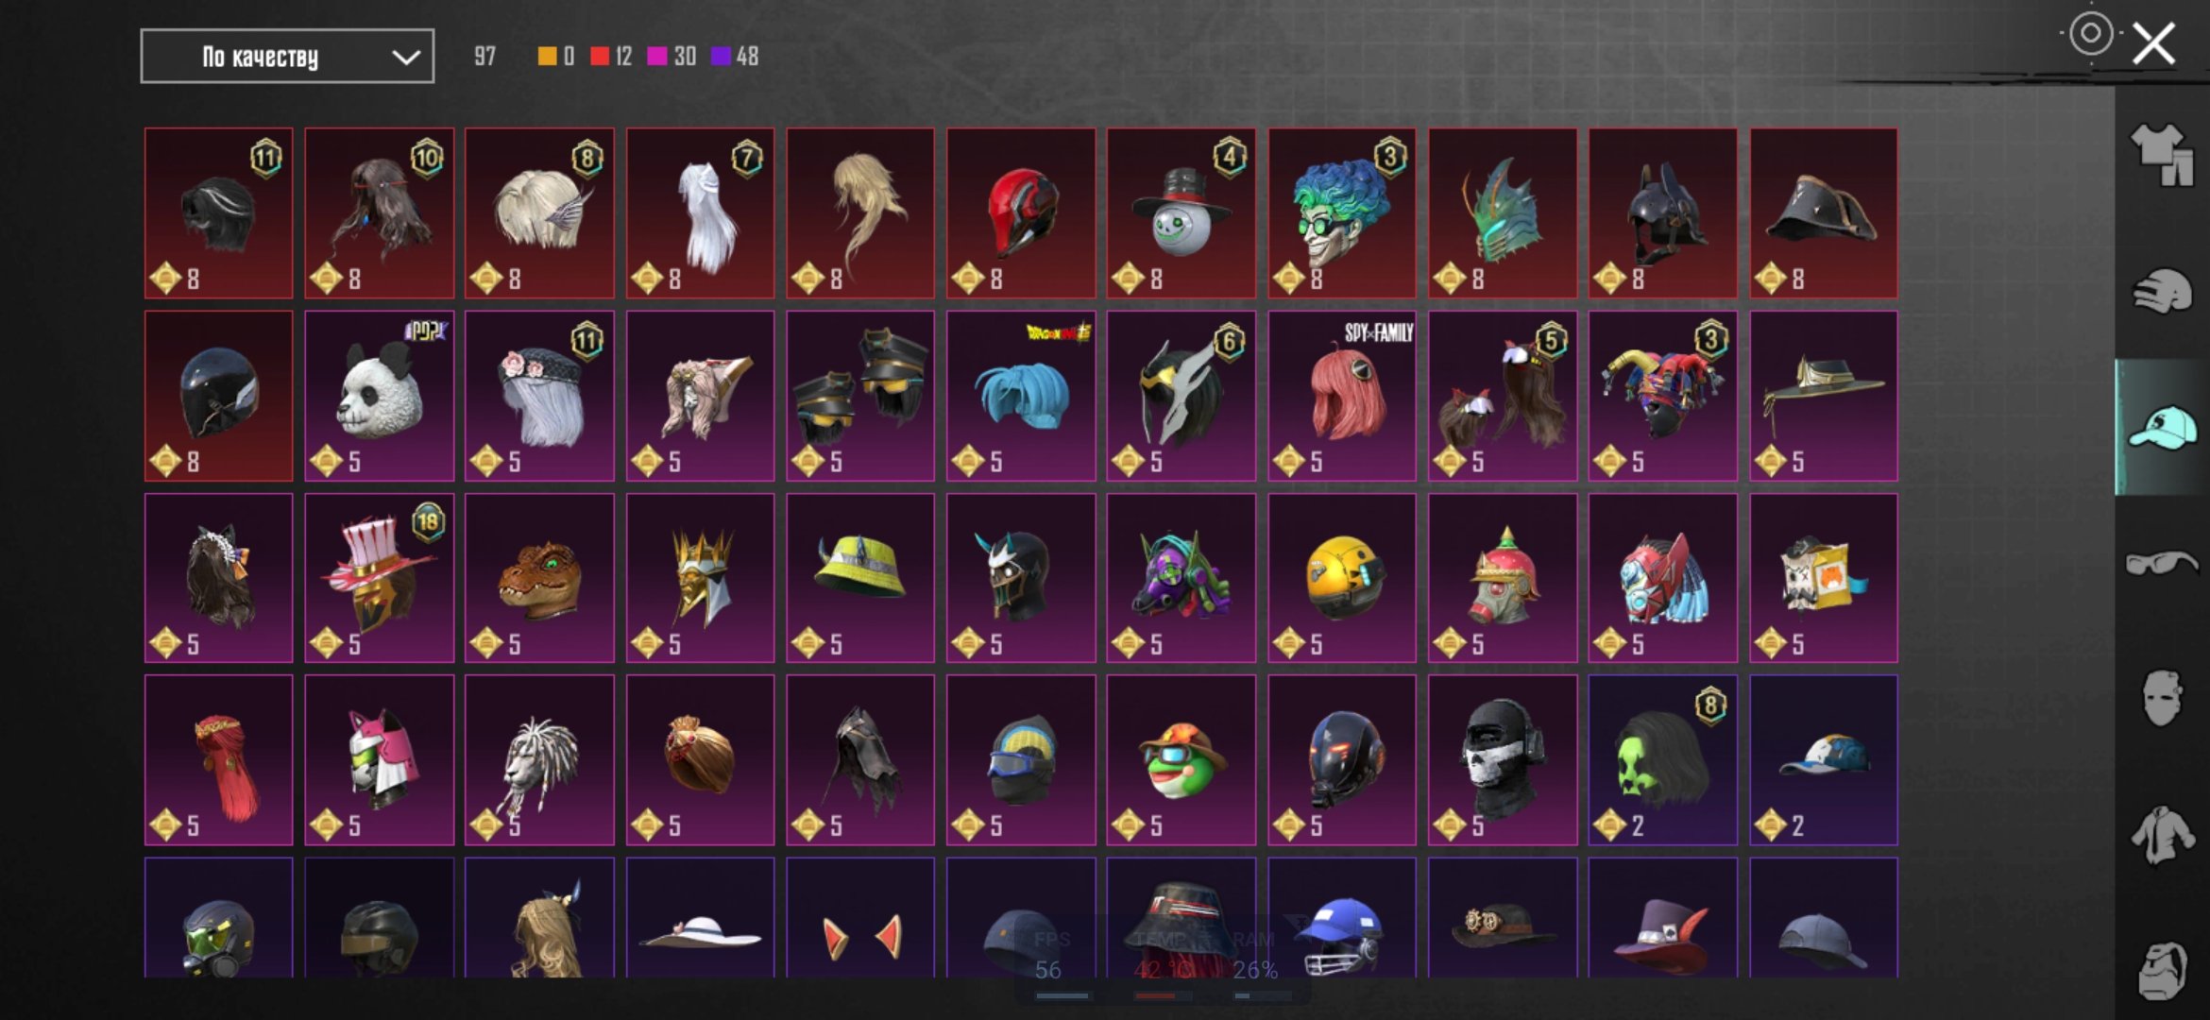Select the brown T-rex dinosaur head
The image size is (2210, 1020).
pyautogui.click(x=539, y=578)
